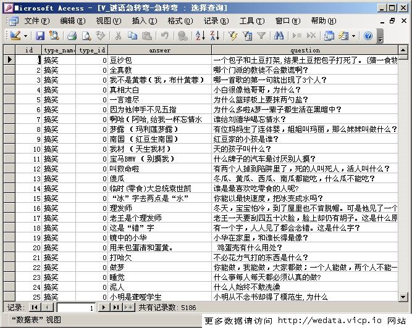The width and height of the screenshot is (412, 328).
Task: Click question cell 红豆家的小孩是谁？
Action: tap(305, 139)
